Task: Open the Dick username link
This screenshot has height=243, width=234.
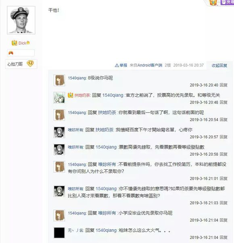Action: (22, 43)
